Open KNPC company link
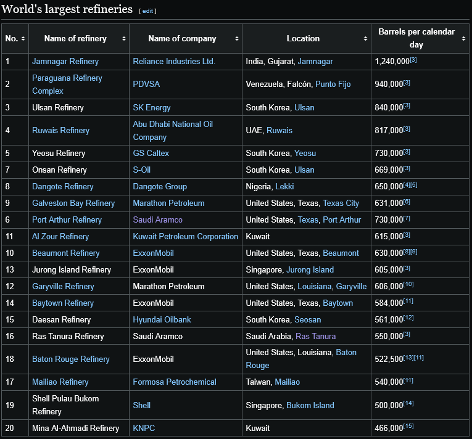Screen dimensions: 472x439 144,428
